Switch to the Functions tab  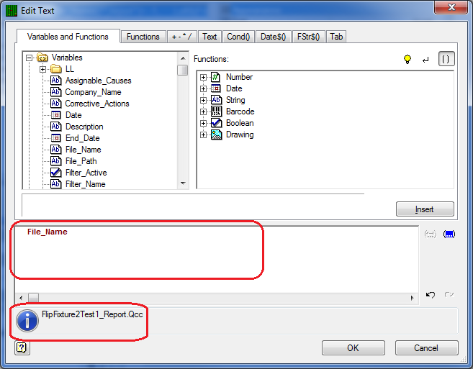pyautogui.click(x=143, y=37)
